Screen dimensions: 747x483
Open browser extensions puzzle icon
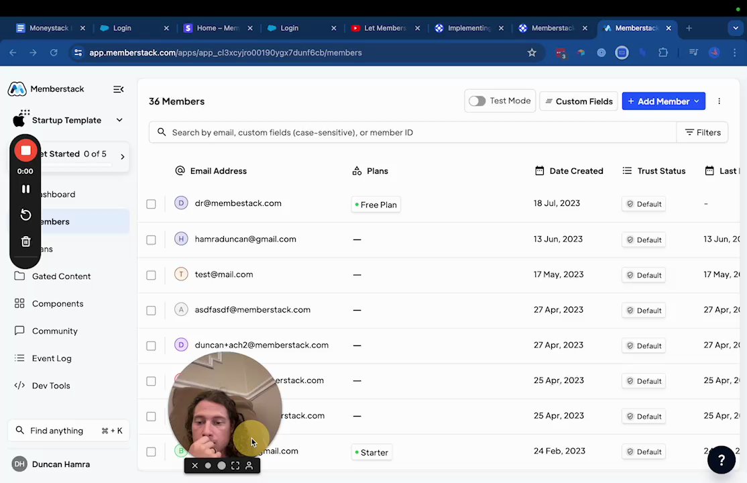tap(663, 52)
